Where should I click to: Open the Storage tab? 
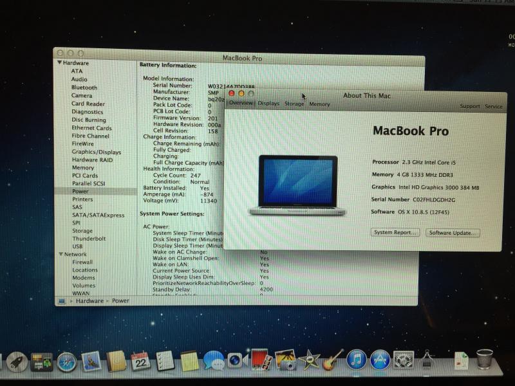pos(294,104)
